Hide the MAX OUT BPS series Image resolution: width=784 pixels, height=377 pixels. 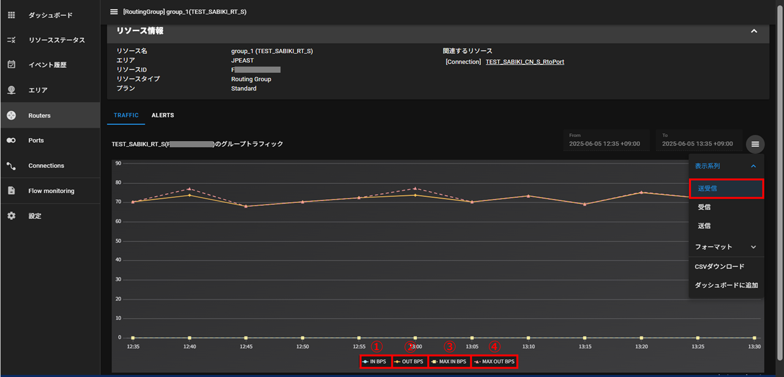coord(494,362)
